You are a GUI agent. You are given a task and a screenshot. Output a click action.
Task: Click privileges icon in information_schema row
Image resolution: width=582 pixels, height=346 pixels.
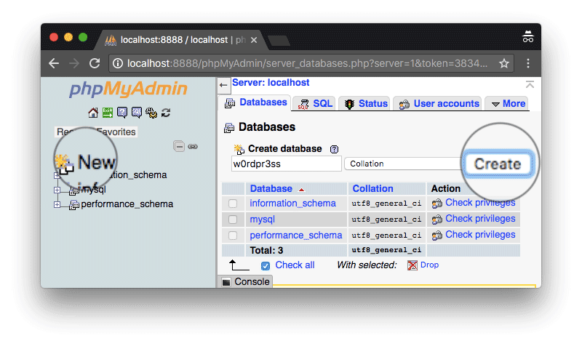point(437,204)
